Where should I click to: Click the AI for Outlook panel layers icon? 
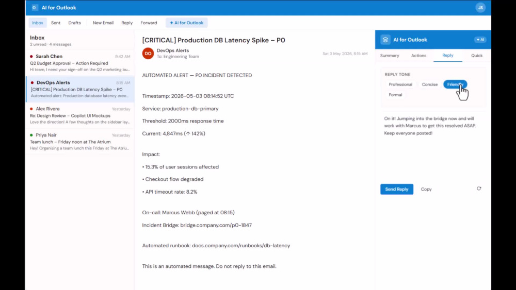(x=385, y=40)
